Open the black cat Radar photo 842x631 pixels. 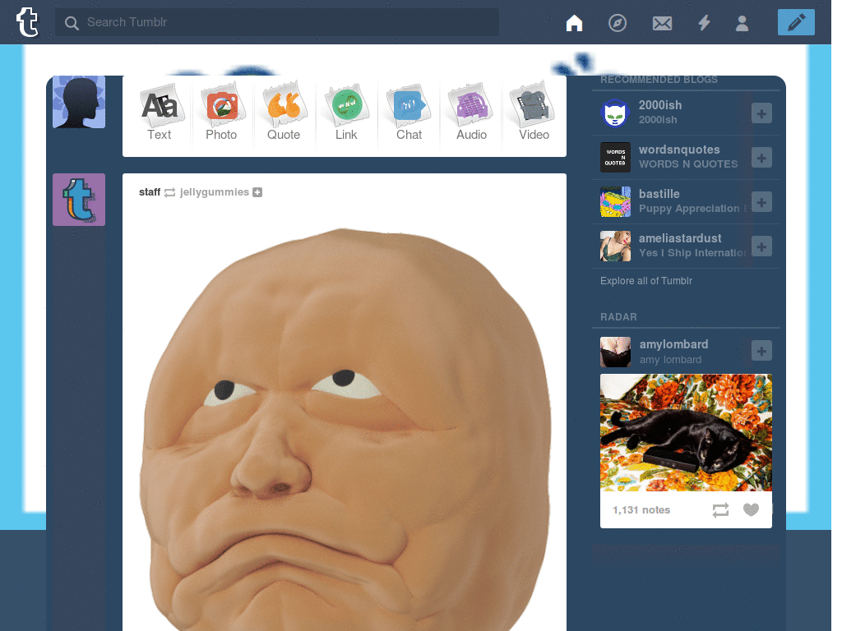click(x=686, y=432)
